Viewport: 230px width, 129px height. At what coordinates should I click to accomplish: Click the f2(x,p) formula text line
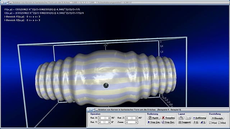(44, 13)
